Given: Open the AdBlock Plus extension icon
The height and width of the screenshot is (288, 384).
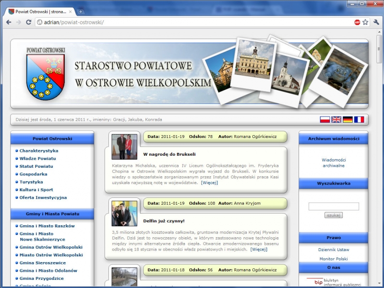Looking at the screenshot, I should (357, 22).
